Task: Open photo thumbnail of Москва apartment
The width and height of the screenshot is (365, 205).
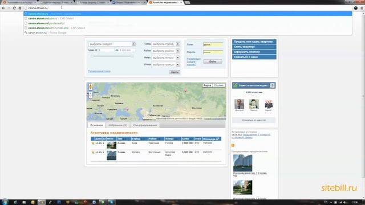Action: click(x=112, y=155)
